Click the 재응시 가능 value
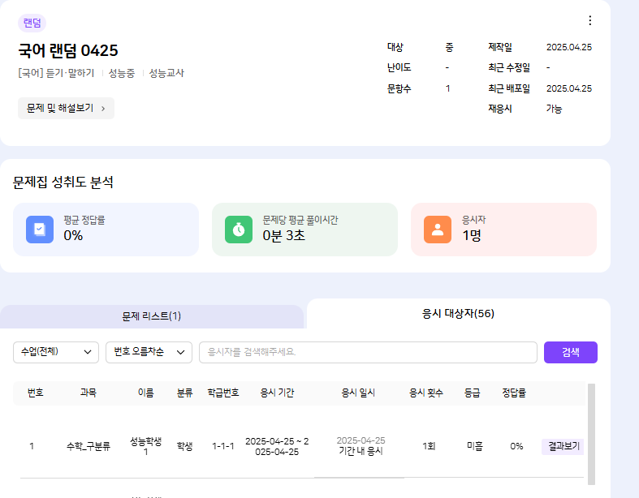The width and height of the screenshot is (639, 498). tap(554, 109)
